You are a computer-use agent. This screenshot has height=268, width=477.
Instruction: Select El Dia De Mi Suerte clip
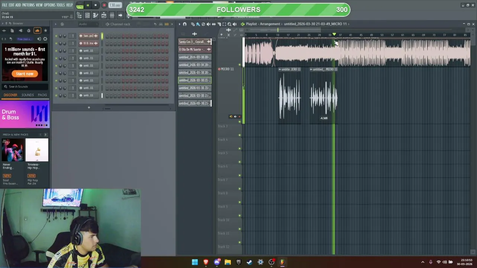(x=195, y=50)
